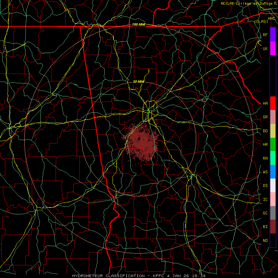278x278 pixels.
Task: Click the 'RA' legend label
Action: coord(265,158)
